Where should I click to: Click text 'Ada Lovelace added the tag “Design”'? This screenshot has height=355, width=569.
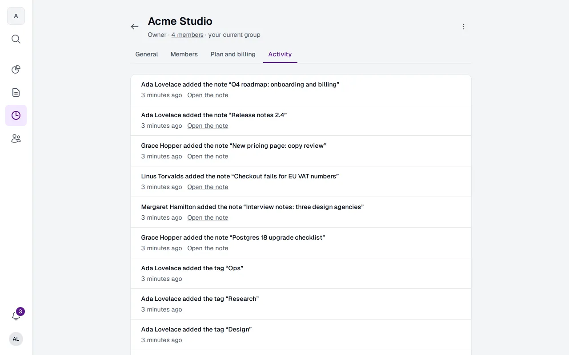pos(196,329)
